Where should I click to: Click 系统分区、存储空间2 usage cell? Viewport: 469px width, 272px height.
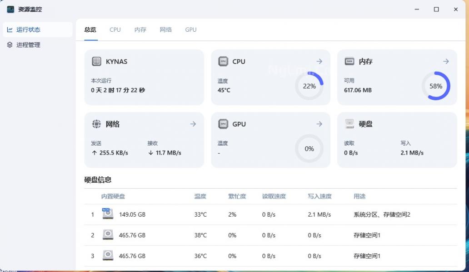[x=382, y=214]
